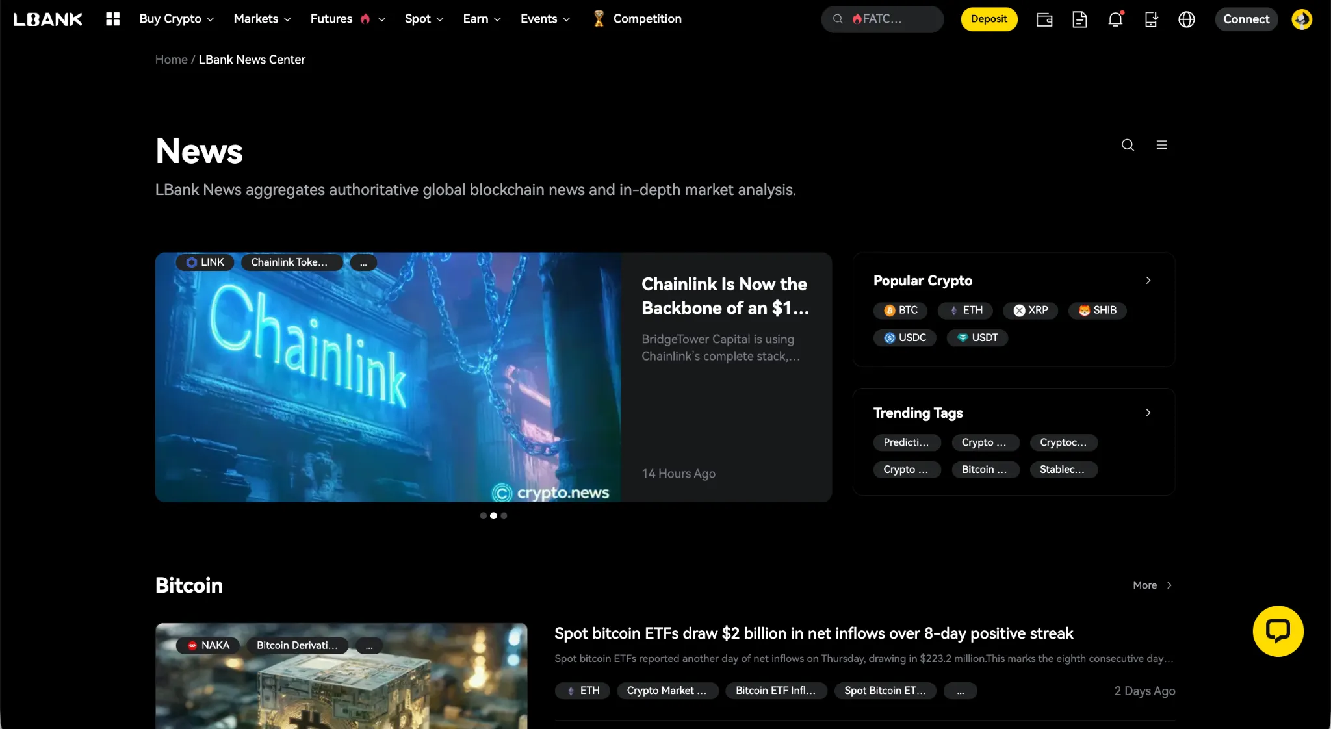Click the download app icon
Screen dimensions: 1331x729
point(1151,19)
